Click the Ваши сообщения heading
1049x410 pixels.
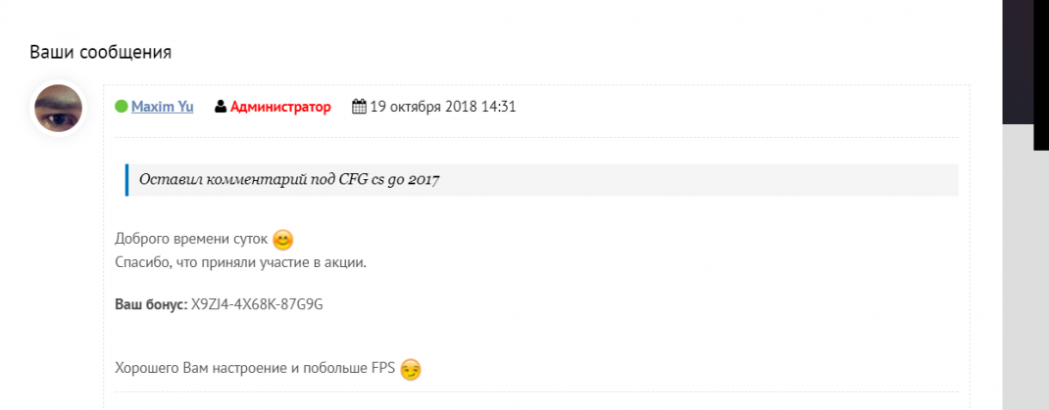click(100, 52)
